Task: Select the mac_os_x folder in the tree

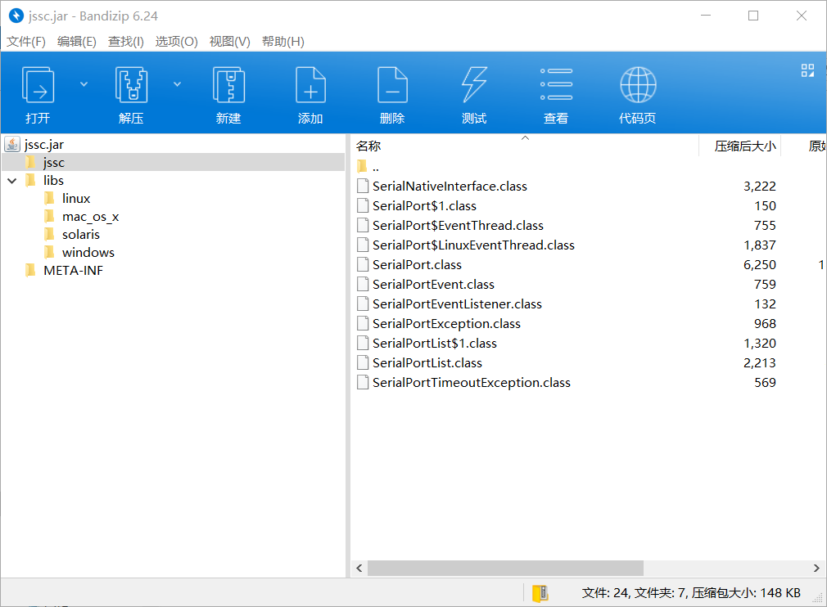Action: coord(90,217)
